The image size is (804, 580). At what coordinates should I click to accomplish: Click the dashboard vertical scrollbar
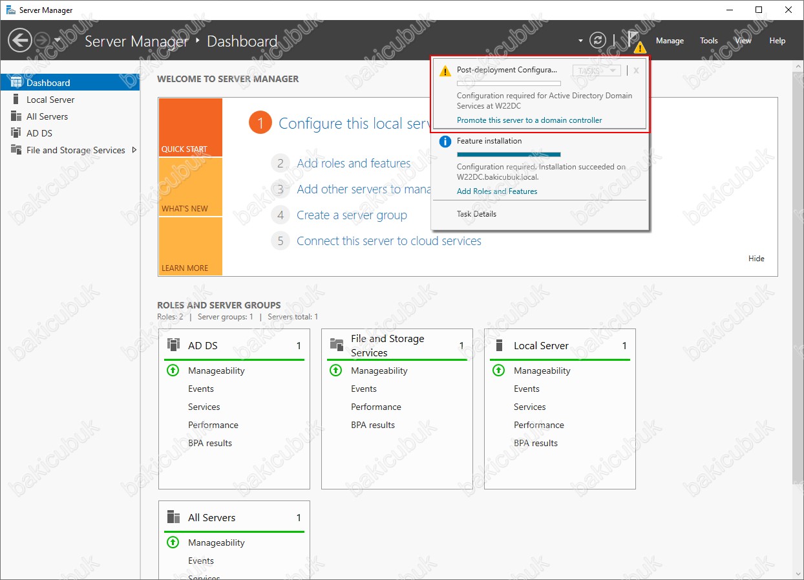point(798,278)
